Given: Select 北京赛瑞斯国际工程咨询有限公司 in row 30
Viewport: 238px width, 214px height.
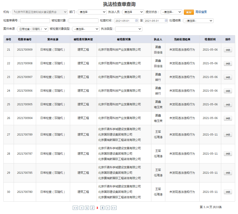Looking at the screenshot, I should click(119, 197).
